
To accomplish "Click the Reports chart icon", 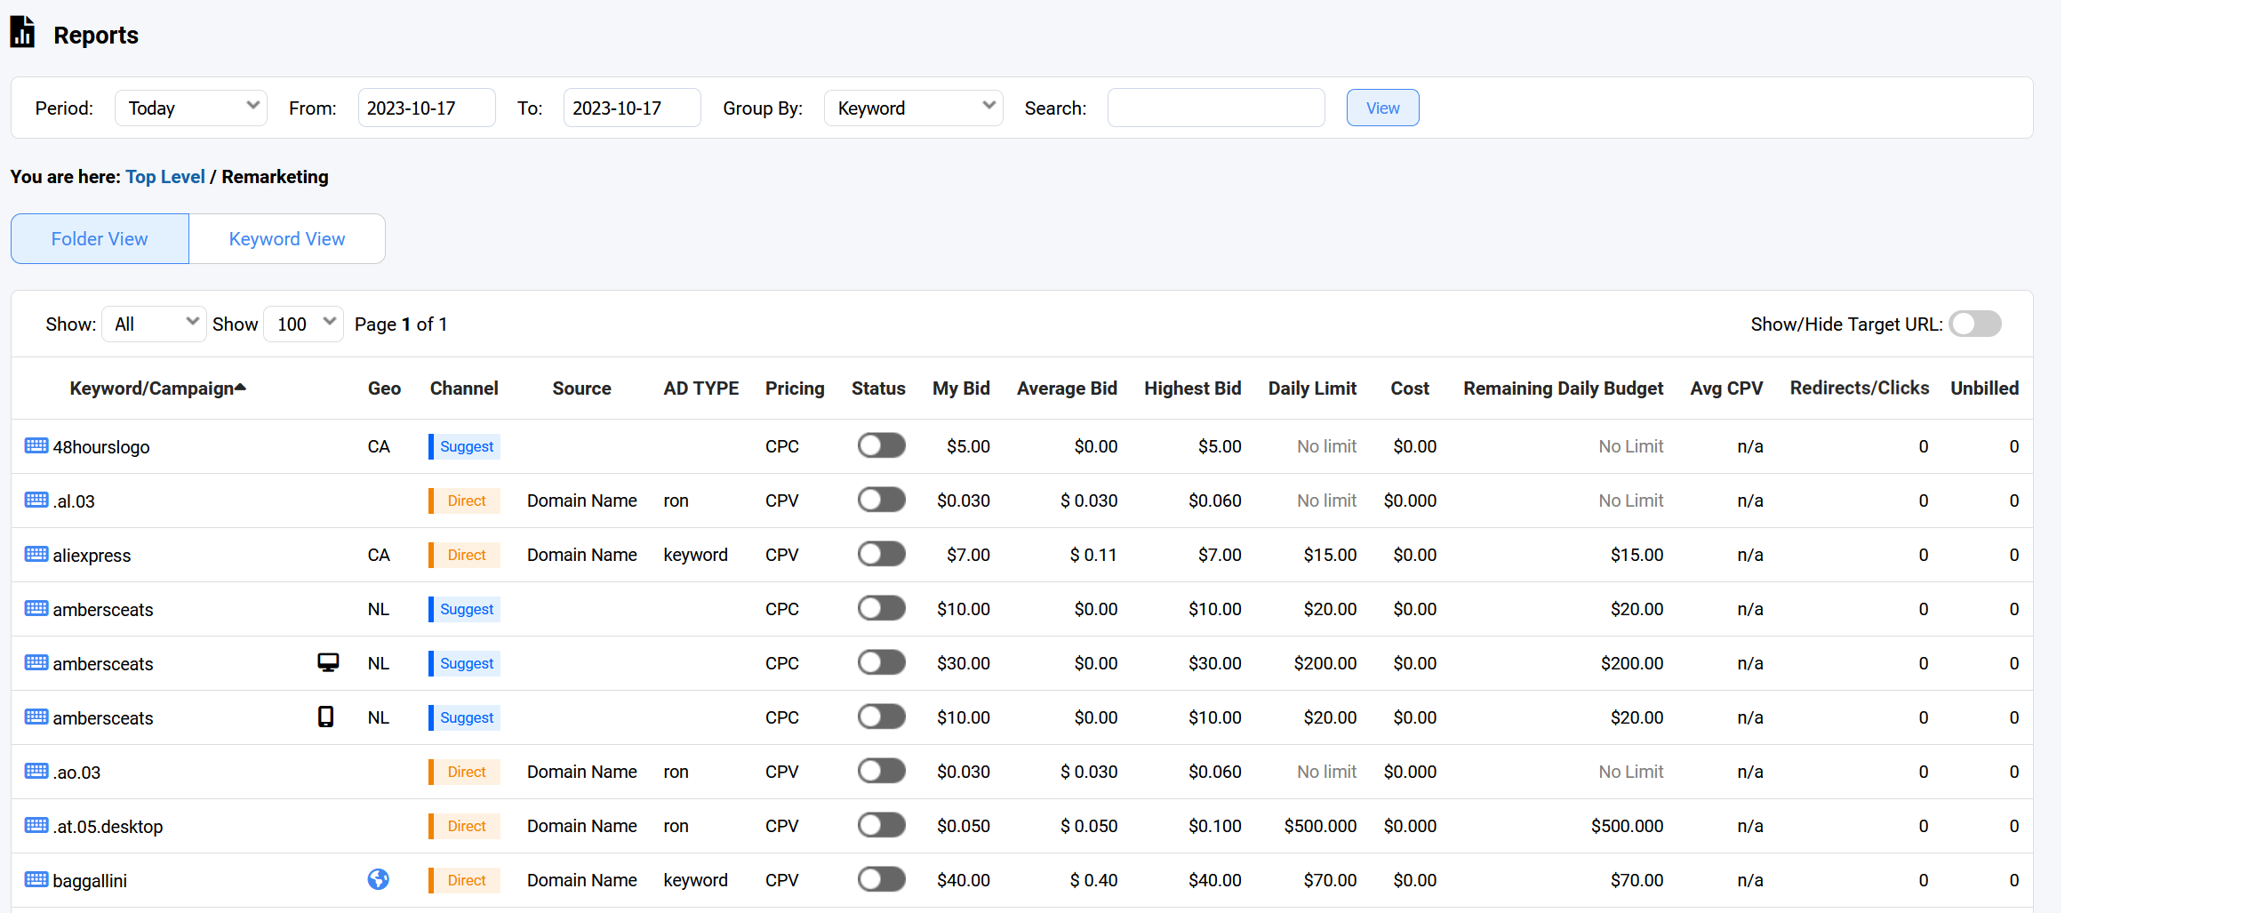I will (22, 32).
